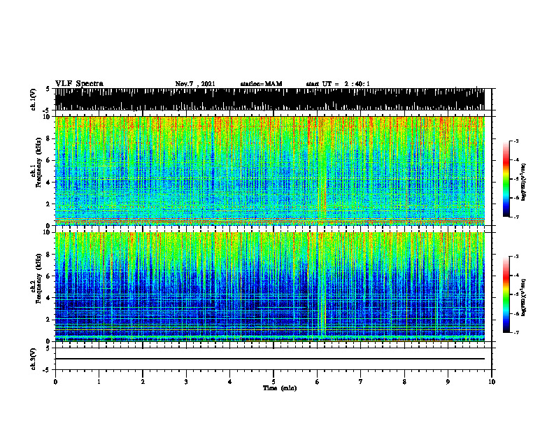Screen dimensions: 554x428
Task: Click time axis tick label "2"
Action: point(143,382)
